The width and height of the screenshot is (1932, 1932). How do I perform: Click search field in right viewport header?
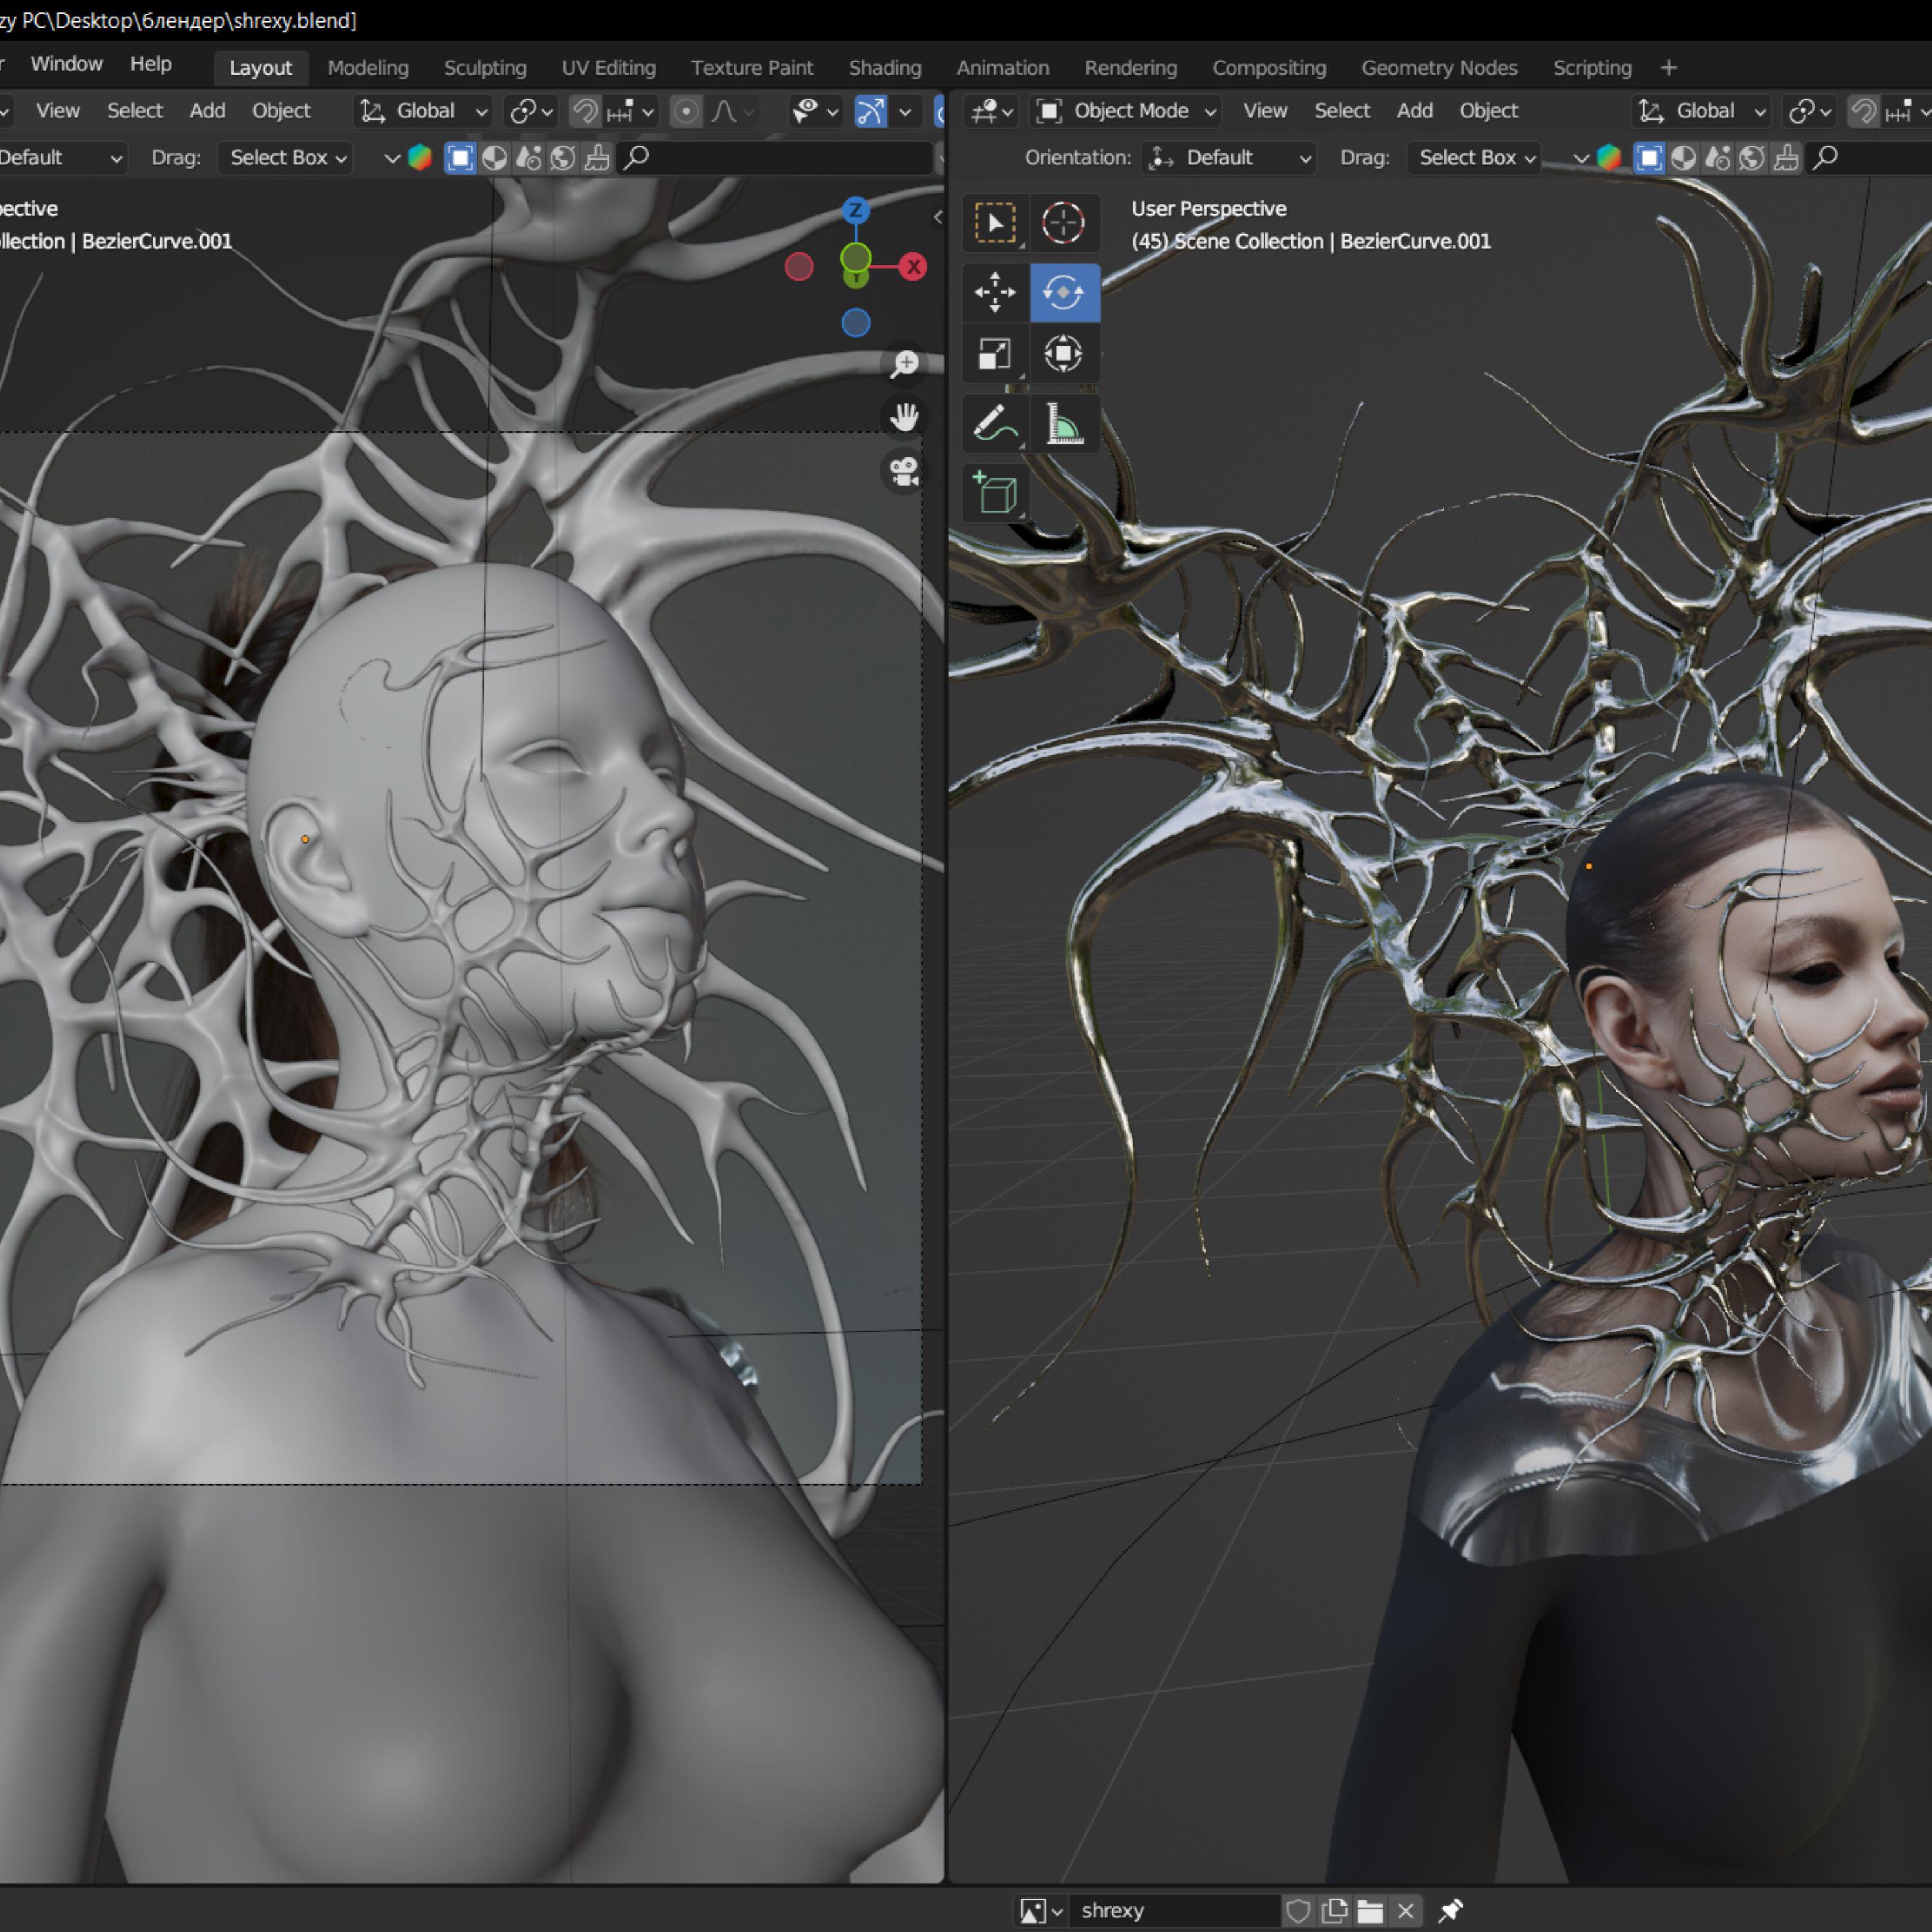click(1868, 157)
